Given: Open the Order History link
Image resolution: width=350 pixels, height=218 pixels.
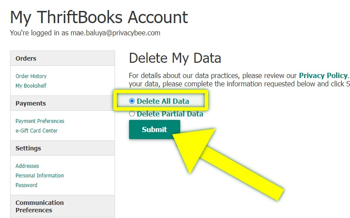Looking at the screenshot, I should pyautogui.click(x=31, y=76).
